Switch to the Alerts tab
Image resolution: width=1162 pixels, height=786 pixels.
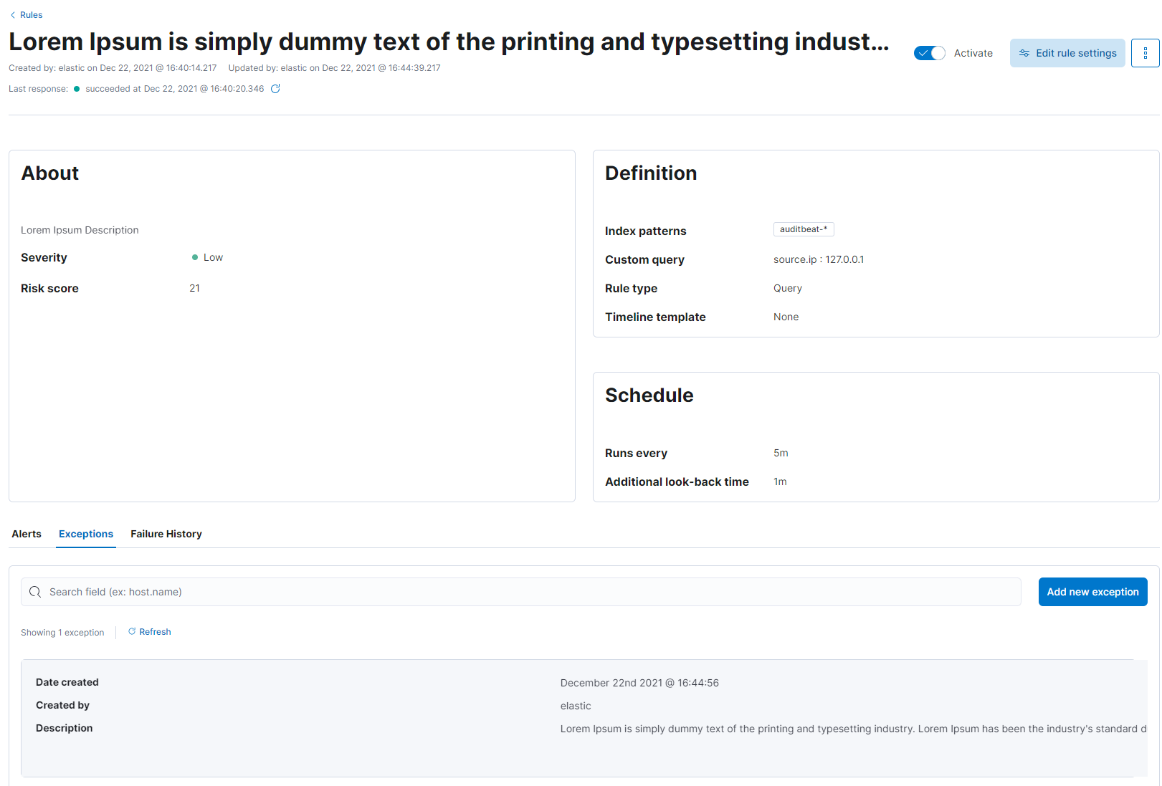coord(27,534)
